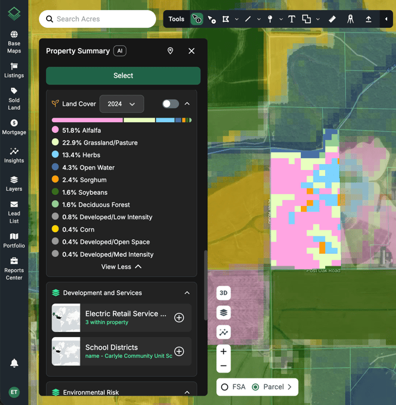Viewport: 396px width, 405px height.
Task: Click the Alfalfa pink color swatch
Action: [55, 130]
